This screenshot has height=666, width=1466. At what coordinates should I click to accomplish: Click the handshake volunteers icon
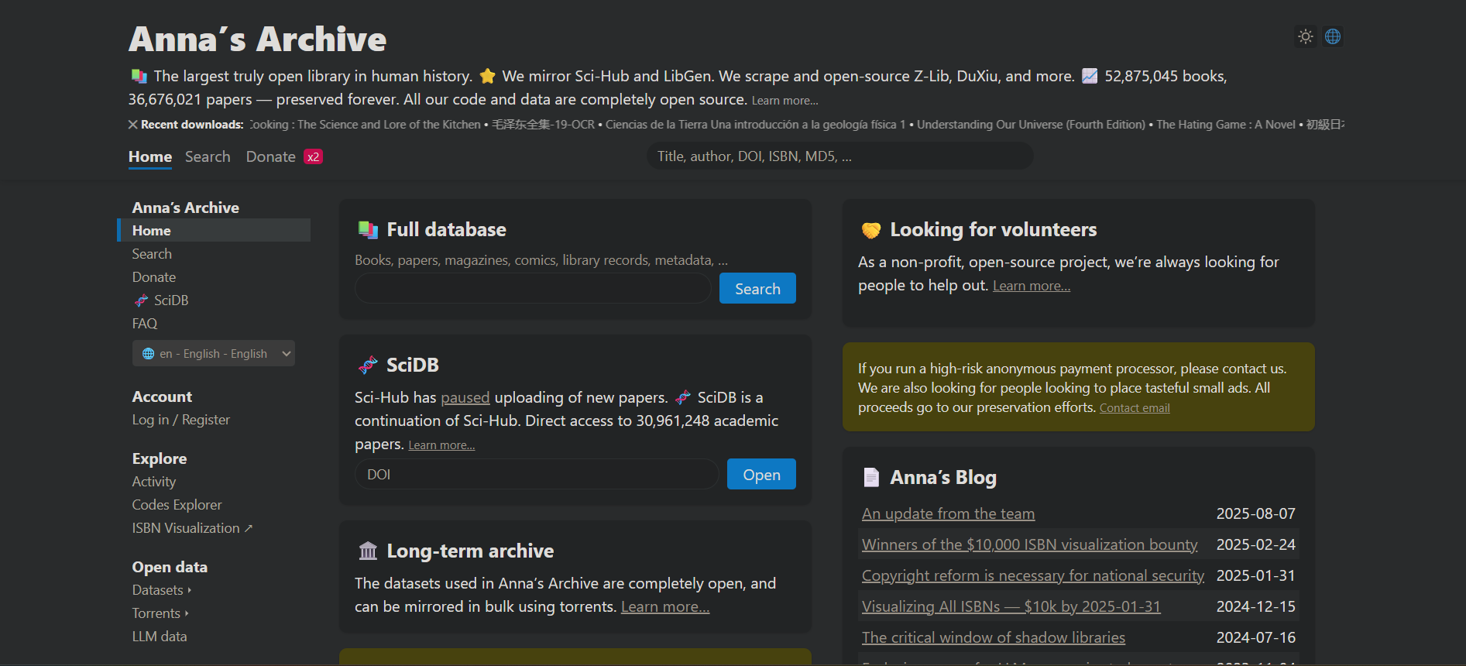click(x=871, y=230)
